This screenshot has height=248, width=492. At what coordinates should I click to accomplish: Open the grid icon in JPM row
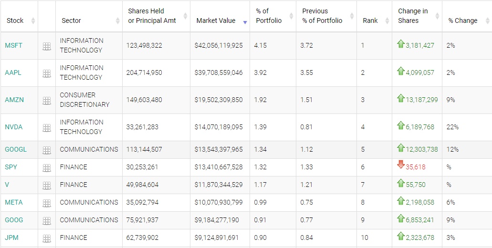click(47, 238)
